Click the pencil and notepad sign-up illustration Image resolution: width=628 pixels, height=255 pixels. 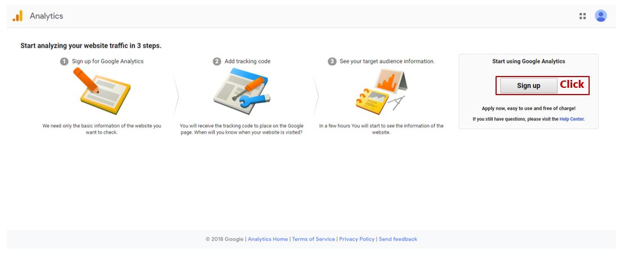tap(102, 91)
